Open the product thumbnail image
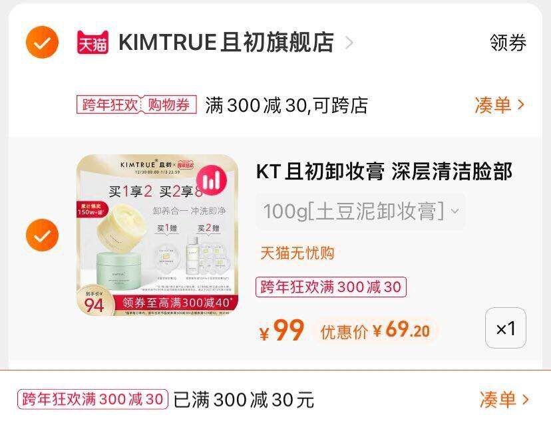551x429 pixels. pos(158,235)
